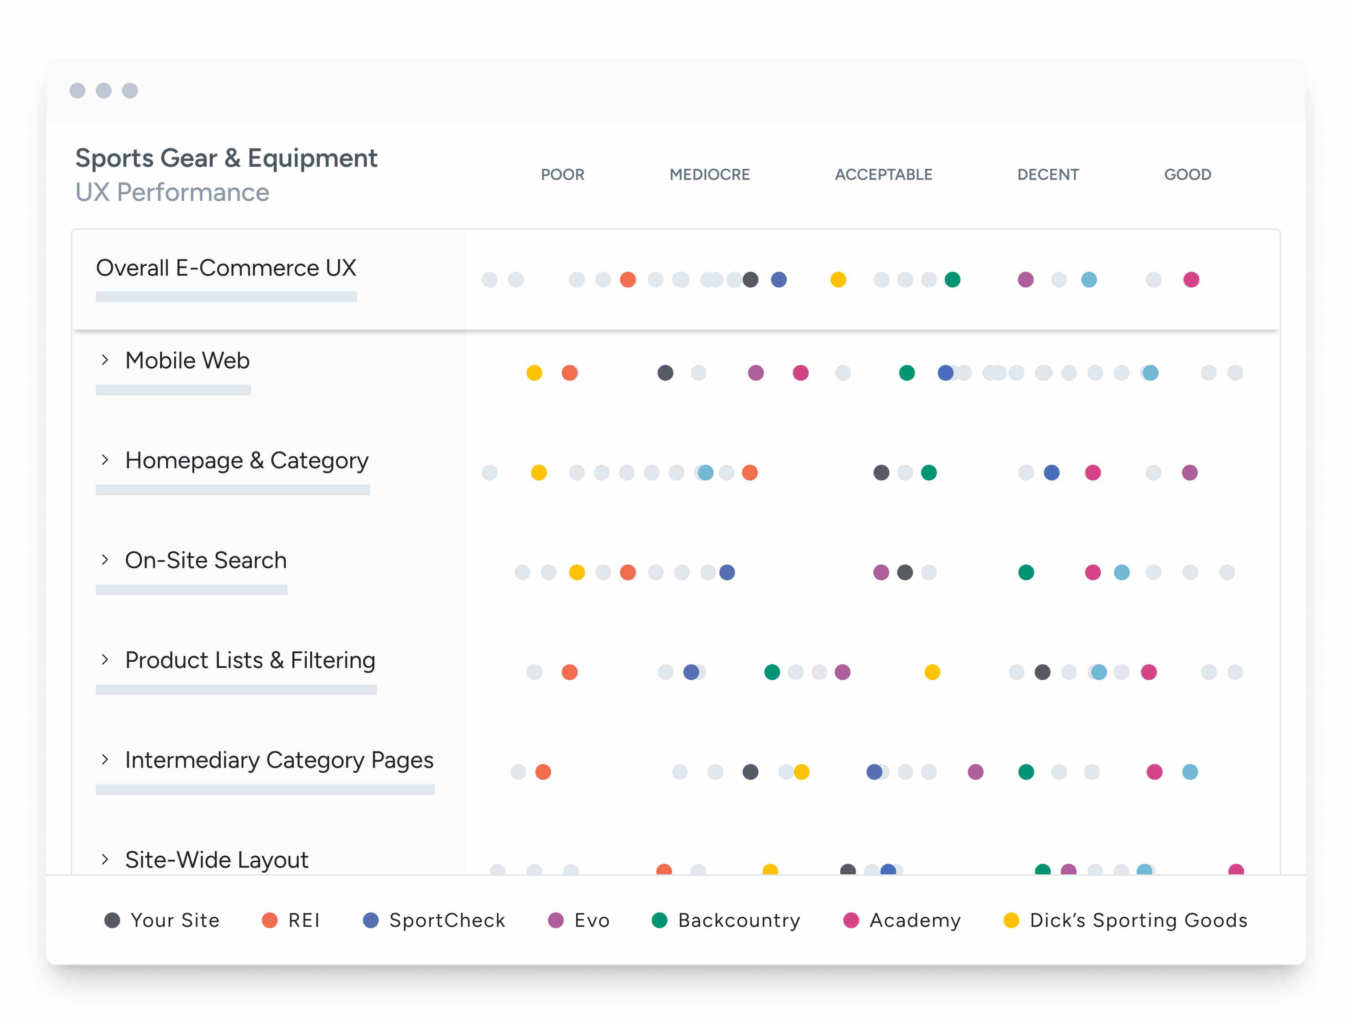This screenshot has width=1352, height=1024.
Task: Click the Evo purple legend dot
Action: [x=556, y=920]
